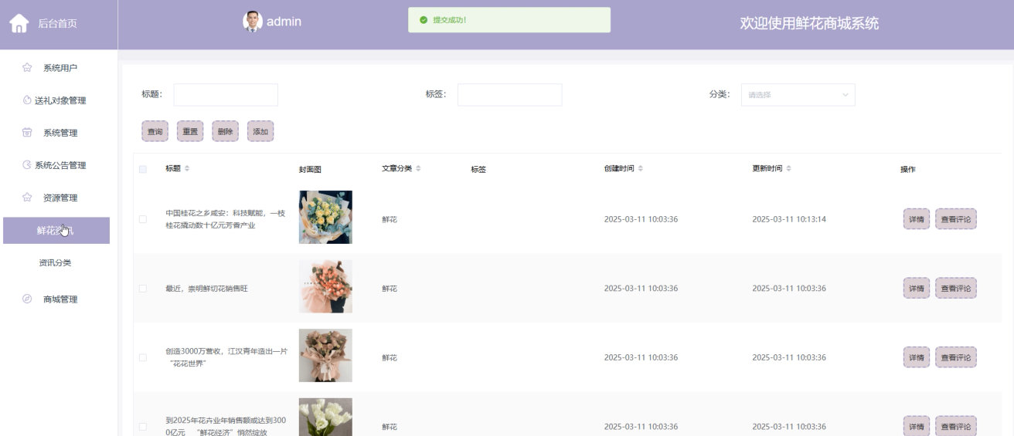Click the 查询 button
Screen dimensions: 1014x436
coord(155,132)
